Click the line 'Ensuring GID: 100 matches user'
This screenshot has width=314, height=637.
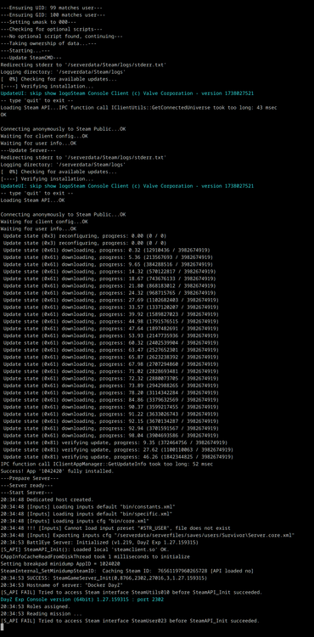53,15
